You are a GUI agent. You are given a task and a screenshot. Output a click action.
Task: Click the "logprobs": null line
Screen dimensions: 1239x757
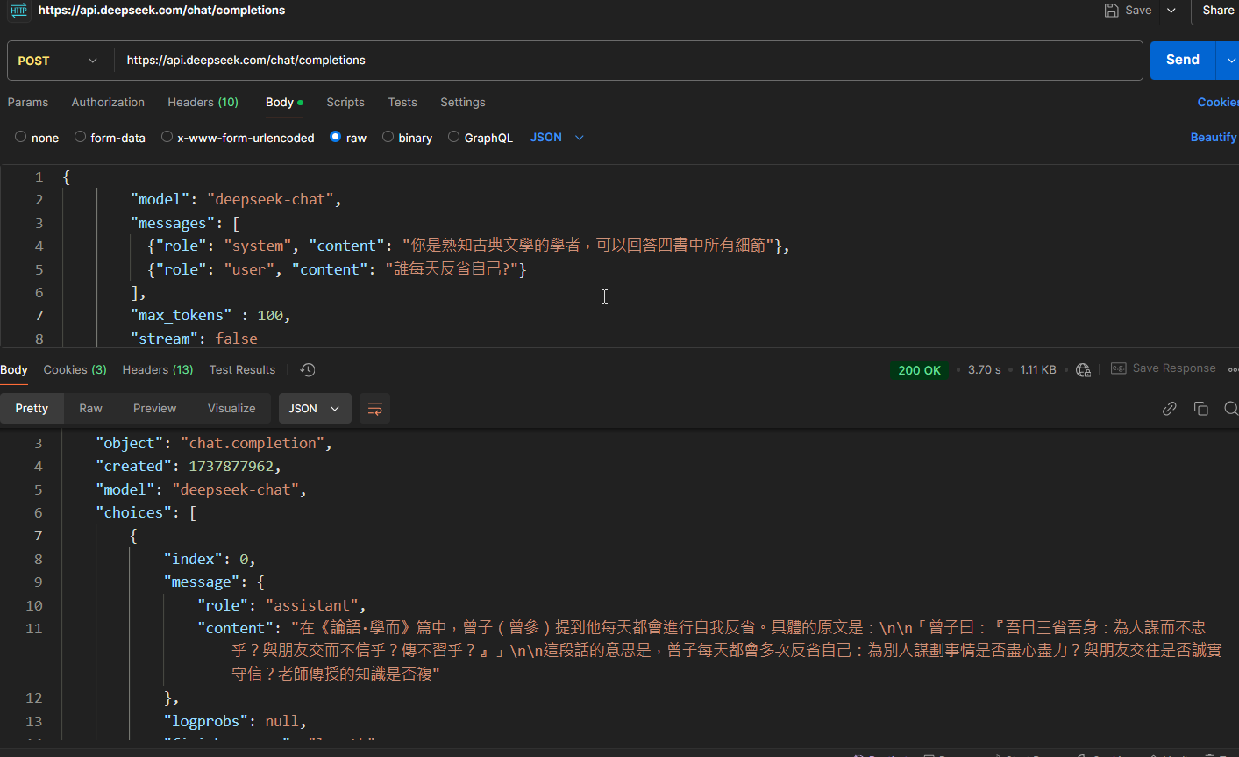(x=235, y=722)
